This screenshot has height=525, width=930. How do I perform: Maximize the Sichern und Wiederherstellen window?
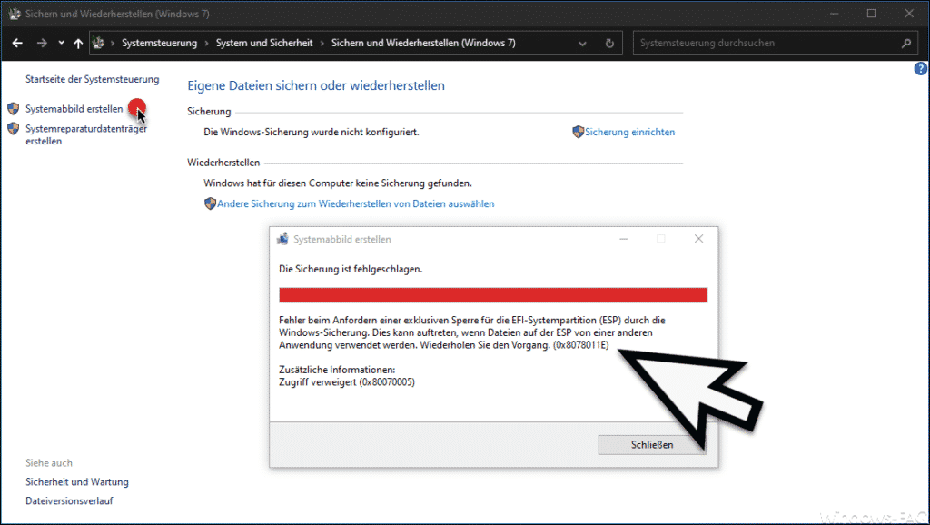click(x=871, y=14)
